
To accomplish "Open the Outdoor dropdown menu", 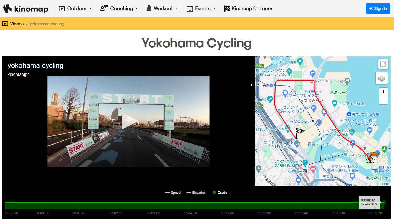I will 75,9.
